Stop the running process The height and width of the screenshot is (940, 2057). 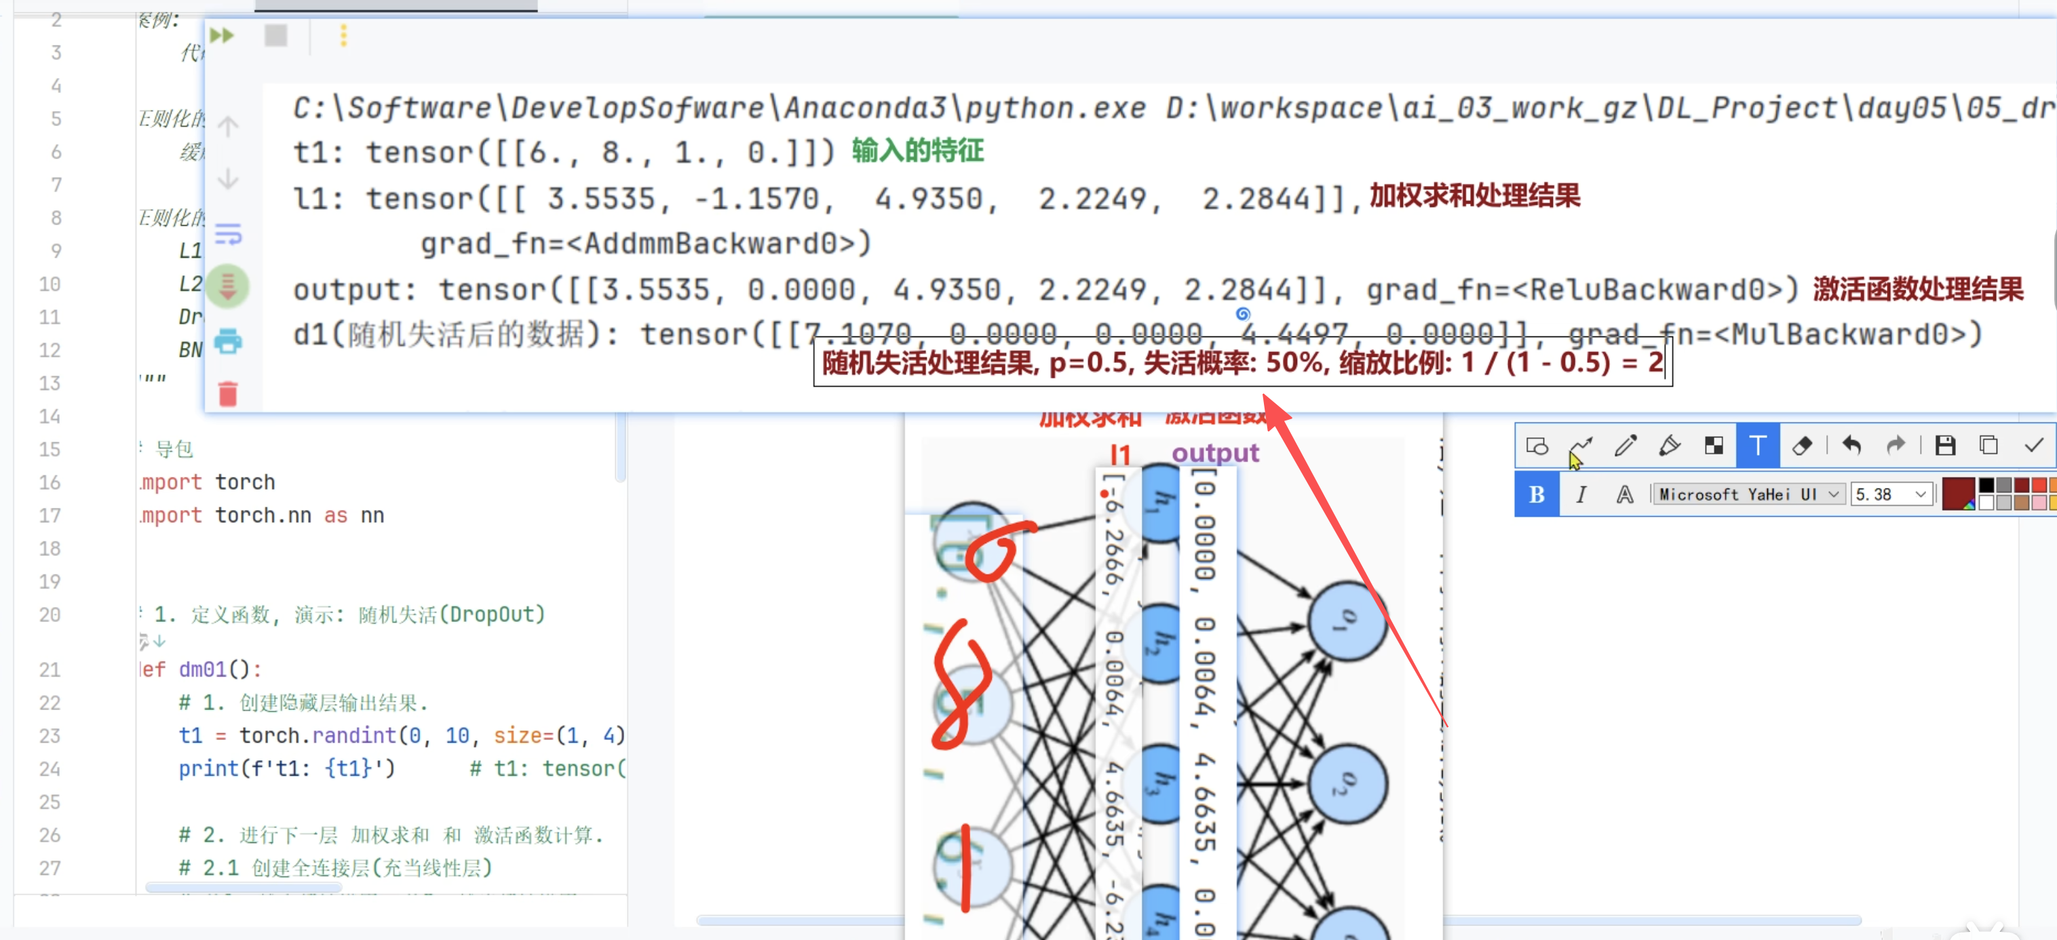[275, 35]
